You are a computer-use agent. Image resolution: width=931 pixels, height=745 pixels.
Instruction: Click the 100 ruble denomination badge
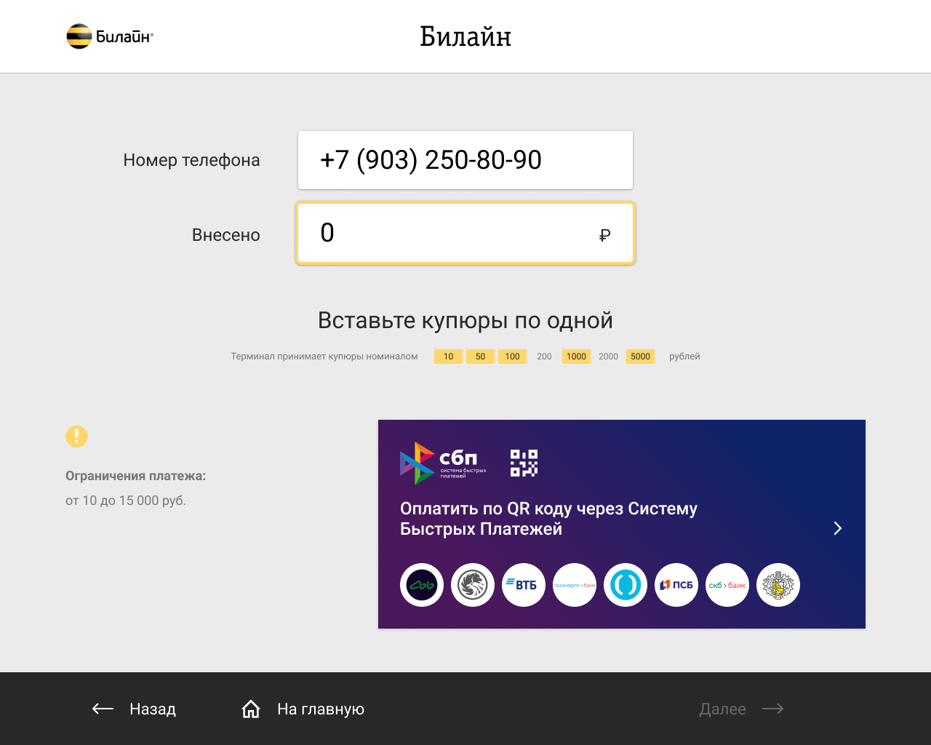pos(512,356)
